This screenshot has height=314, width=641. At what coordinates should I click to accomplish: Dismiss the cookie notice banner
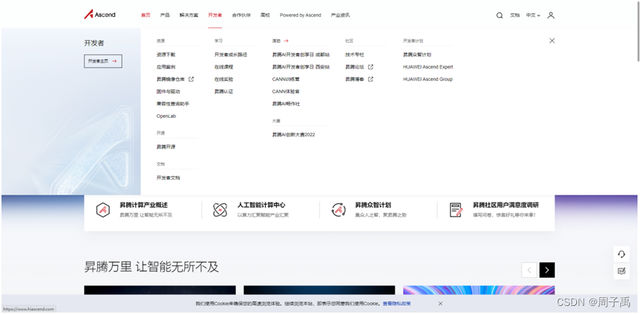pos(440,304)
